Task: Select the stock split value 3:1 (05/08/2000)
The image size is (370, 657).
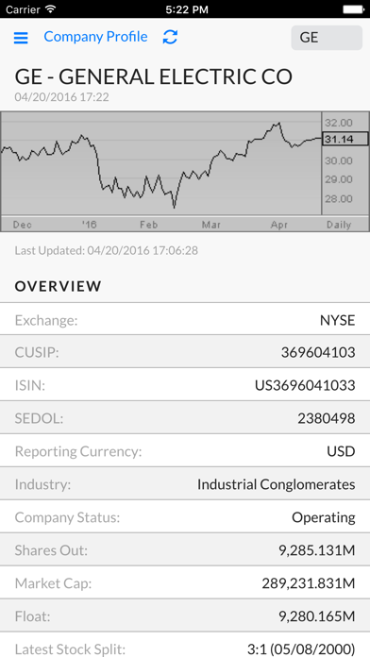Action: 301,649
